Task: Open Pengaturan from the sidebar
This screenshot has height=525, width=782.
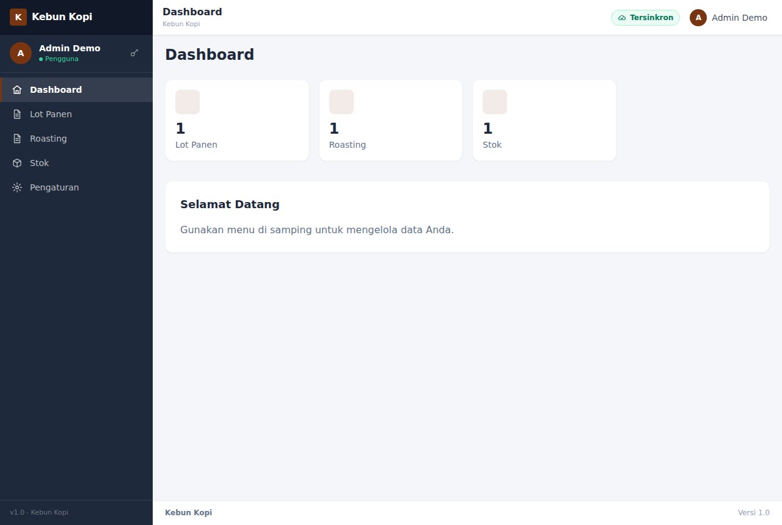Action: pyautogui.click(x=76, y=187)
